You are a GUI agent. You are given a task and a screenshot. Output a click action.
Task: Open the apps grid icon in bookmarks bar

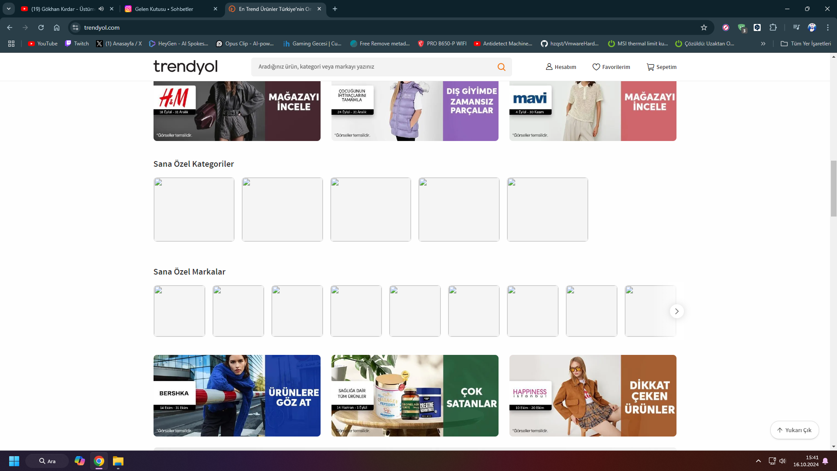11,44
